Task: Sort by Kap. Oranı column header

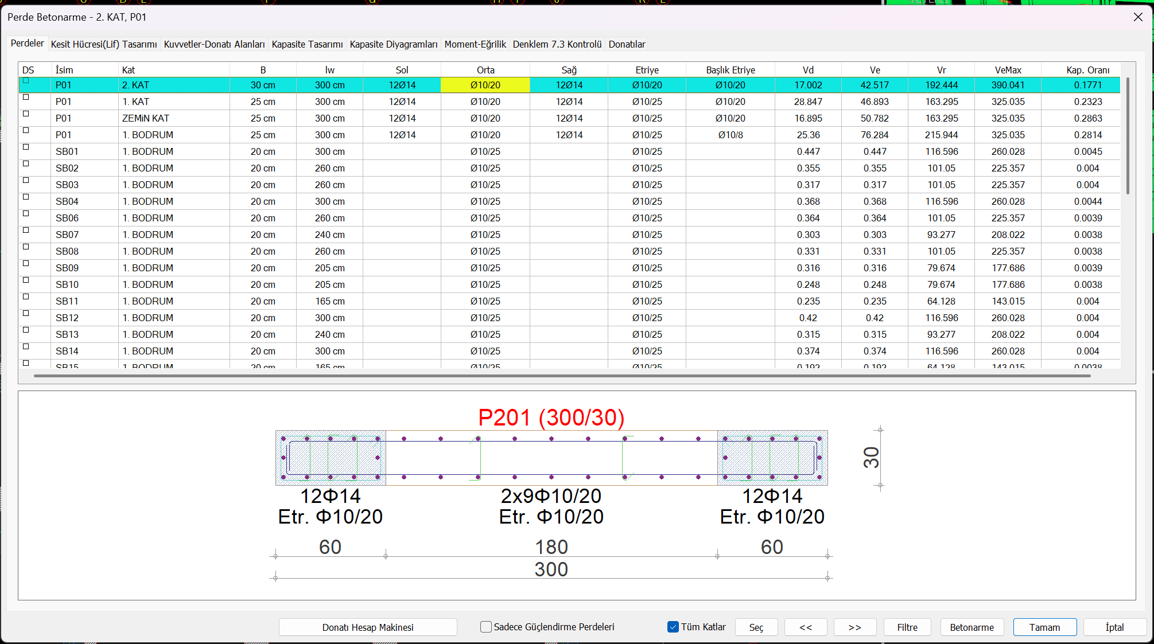Action: [x=1087, y=70]
